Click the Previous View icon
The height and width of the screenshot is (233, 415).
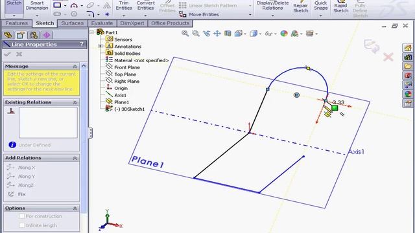coord(206,33)
